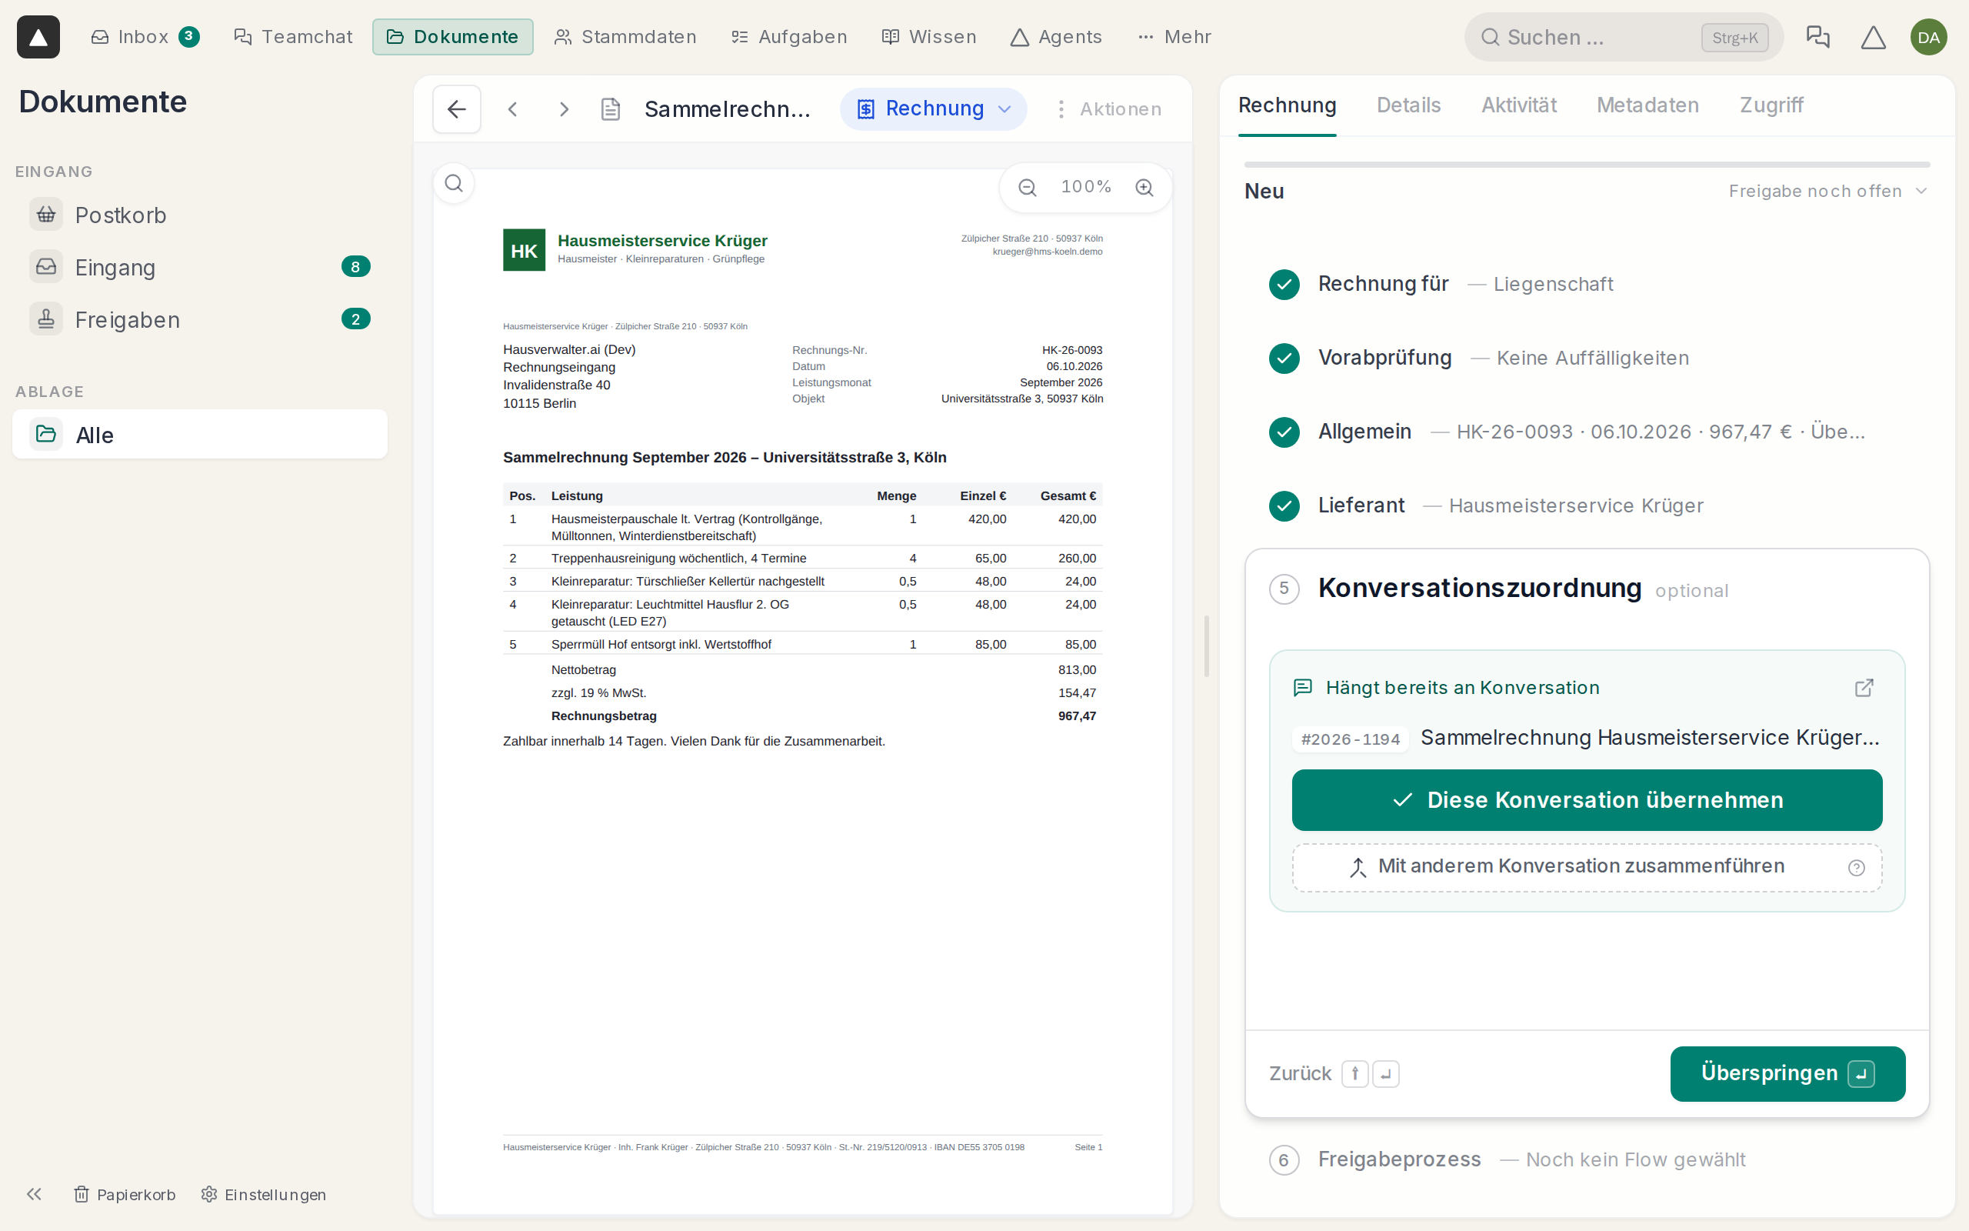The image size is (1969, 1231).
Task: Click the black triangle app logo
Action: (38, 37)
